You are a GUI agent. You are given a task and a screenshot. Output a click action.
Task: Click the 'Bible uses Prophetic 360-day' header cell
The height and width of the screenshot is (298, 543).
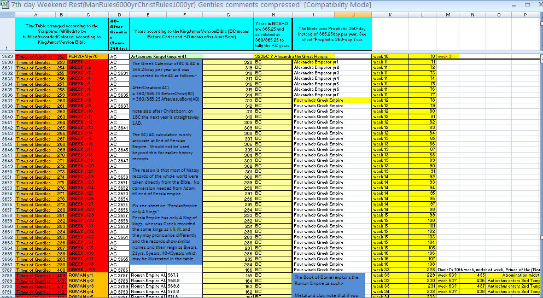332,34
